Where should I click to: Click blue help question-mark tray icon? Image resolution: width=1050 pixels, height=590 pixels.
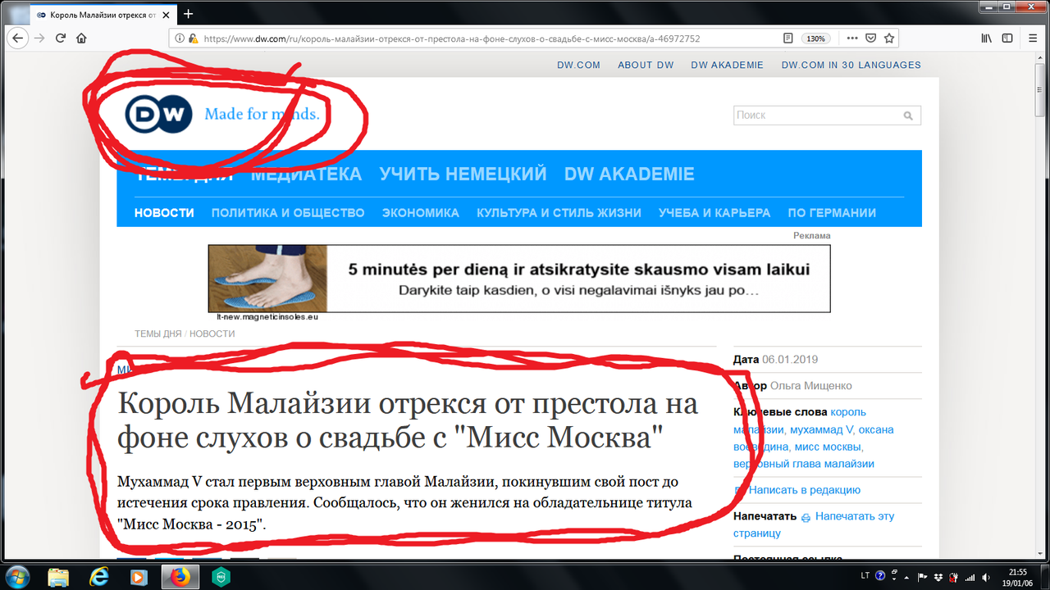point(881,575)
